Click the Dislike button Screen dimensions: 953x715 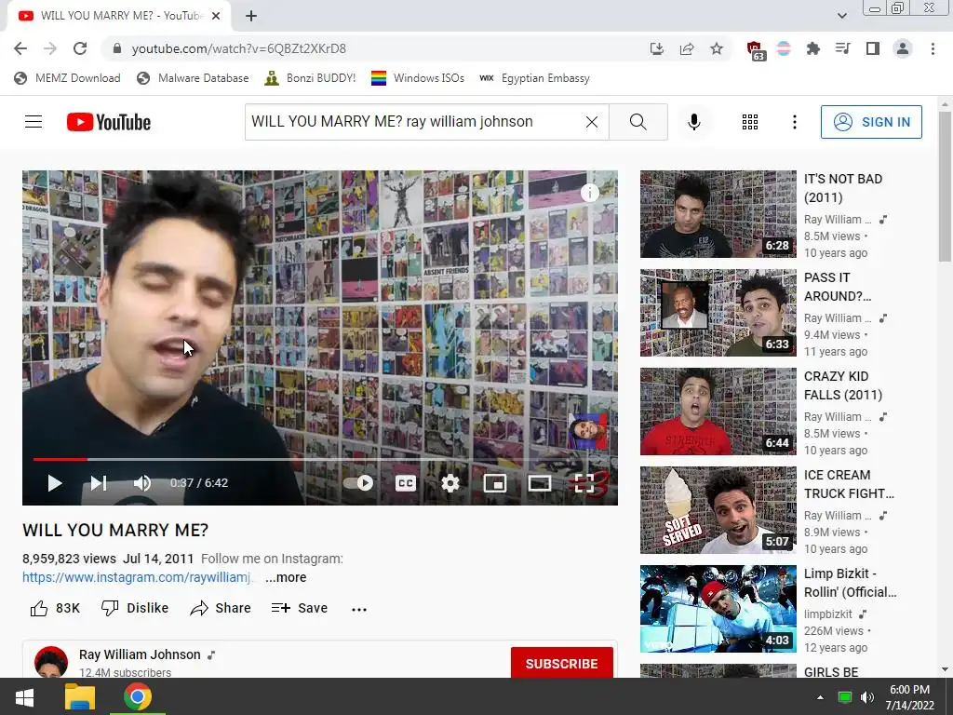(135, 608)
